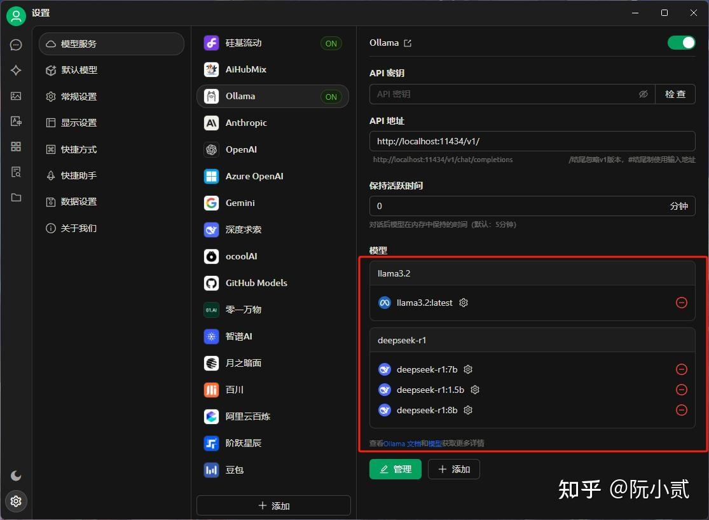The height and width of the screenshot is (520, 709).
Task: Open settings gear for deepseek-r1:8b
Action: click(x=468, y=410)
